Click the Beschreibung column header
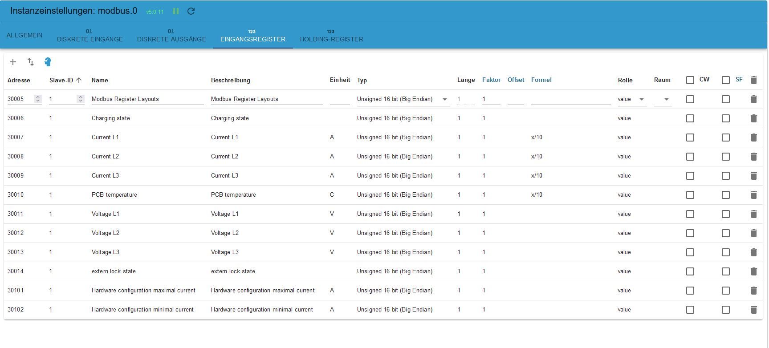Viewport: 769px width, 348px height. [231, 80]
